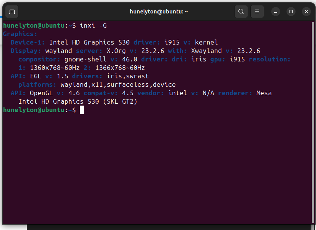Click the terminal search icon

click(241, 12)
